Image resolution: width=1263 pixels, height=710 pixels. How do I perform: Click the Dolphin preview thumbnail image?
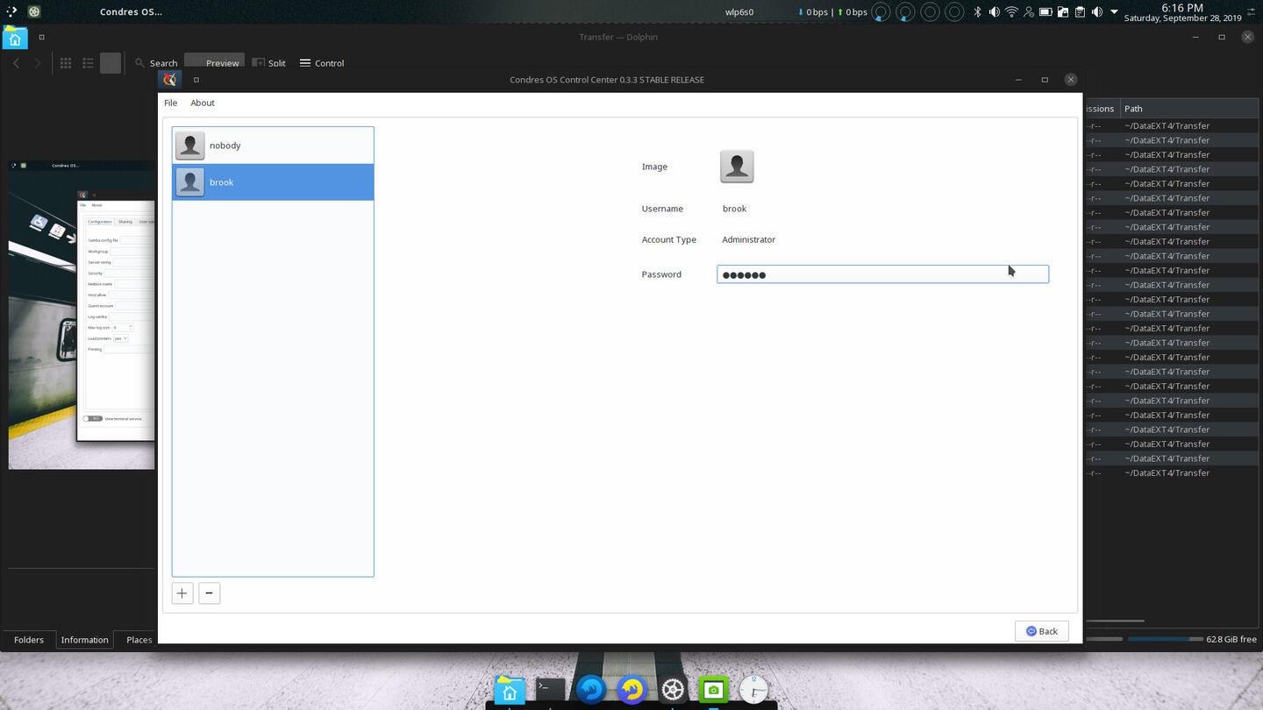[x=82, y=315]
